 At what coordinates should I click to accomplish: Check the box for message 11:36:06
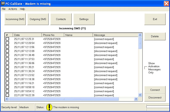tap(7, 63)
